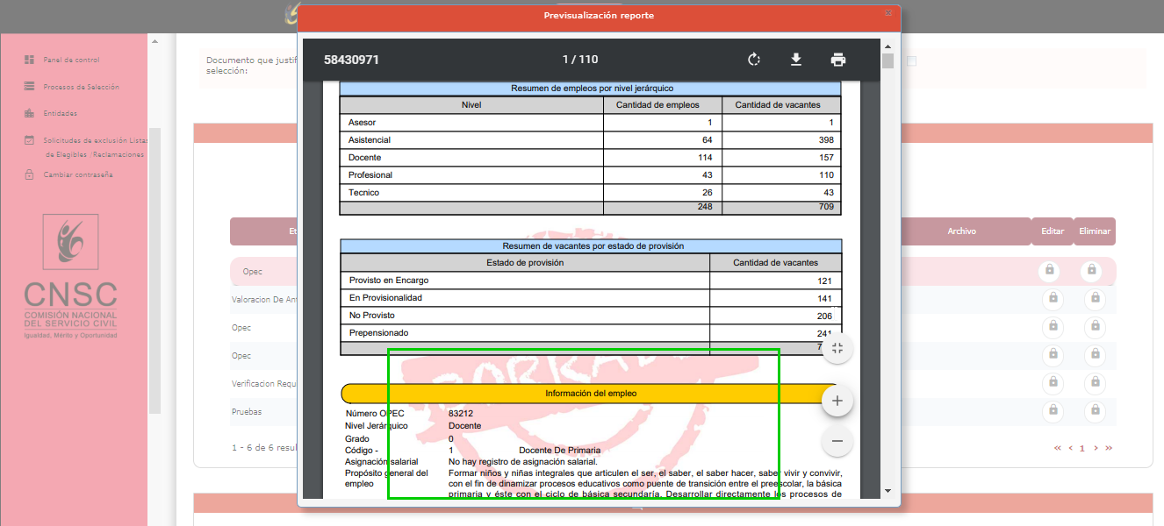Close the Previsualización reporte dialog
This screenshot has width=1164, height=526.
pyautogui.click(x=887, y=12)
